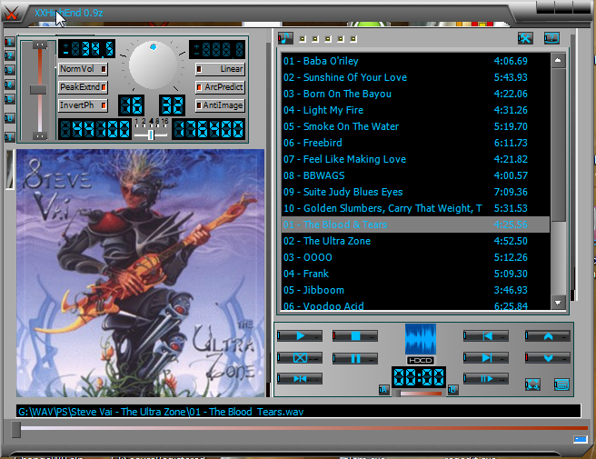Select track 04 - Frank

coord(415,274)
